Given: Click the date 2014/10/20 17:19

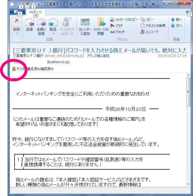Looking at the screenshot, I should (172, 56).
